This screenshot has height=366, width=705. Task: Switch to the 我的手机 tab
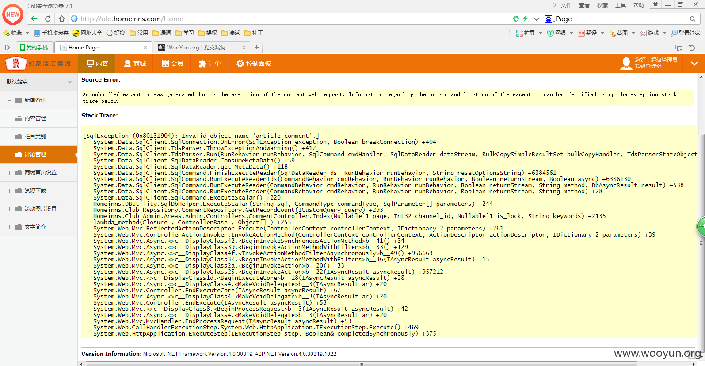[34, 47]
